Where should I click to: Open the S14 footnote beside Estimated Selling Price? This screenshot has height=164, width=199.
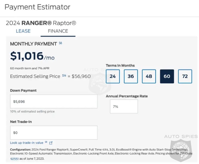coord(64,76)
